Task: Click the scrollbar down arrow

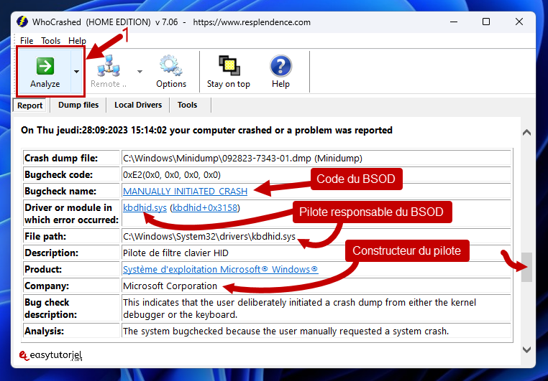Action: 526,349
